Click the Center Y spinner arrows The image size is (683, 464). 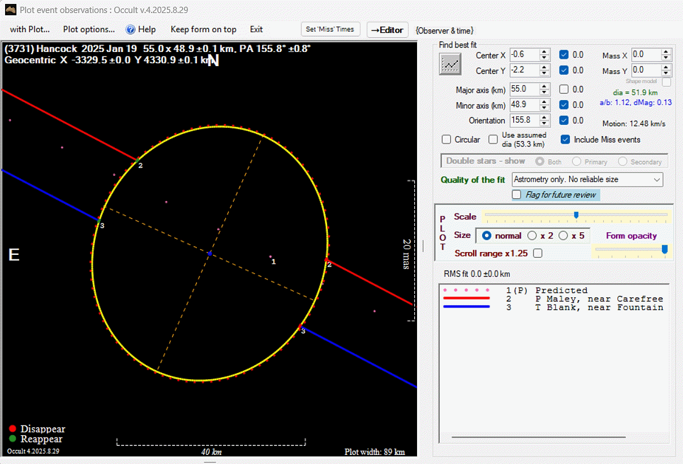click(x=544, y=71)
